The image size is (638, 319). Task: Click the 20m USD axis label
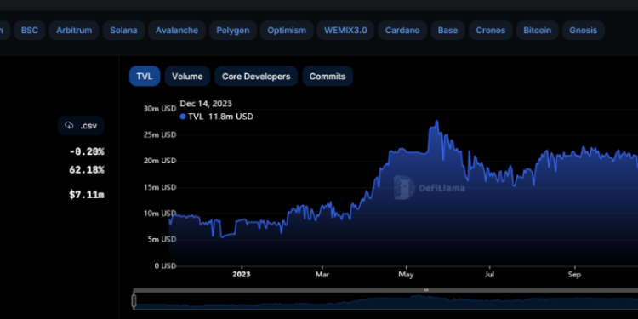tap(160, 161)
